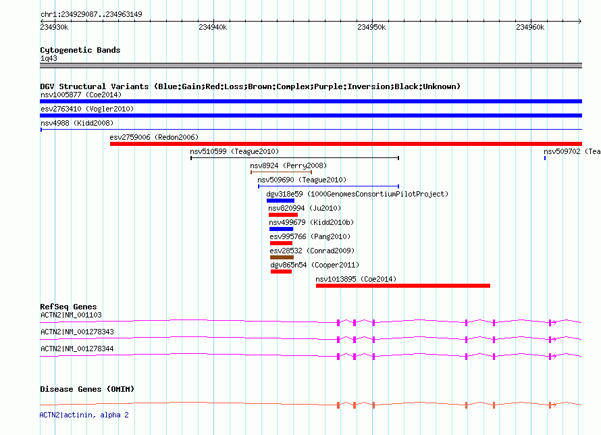Click the 1q43 band label
This screenshot has height=435, width=601.
(x=49, y=58)
